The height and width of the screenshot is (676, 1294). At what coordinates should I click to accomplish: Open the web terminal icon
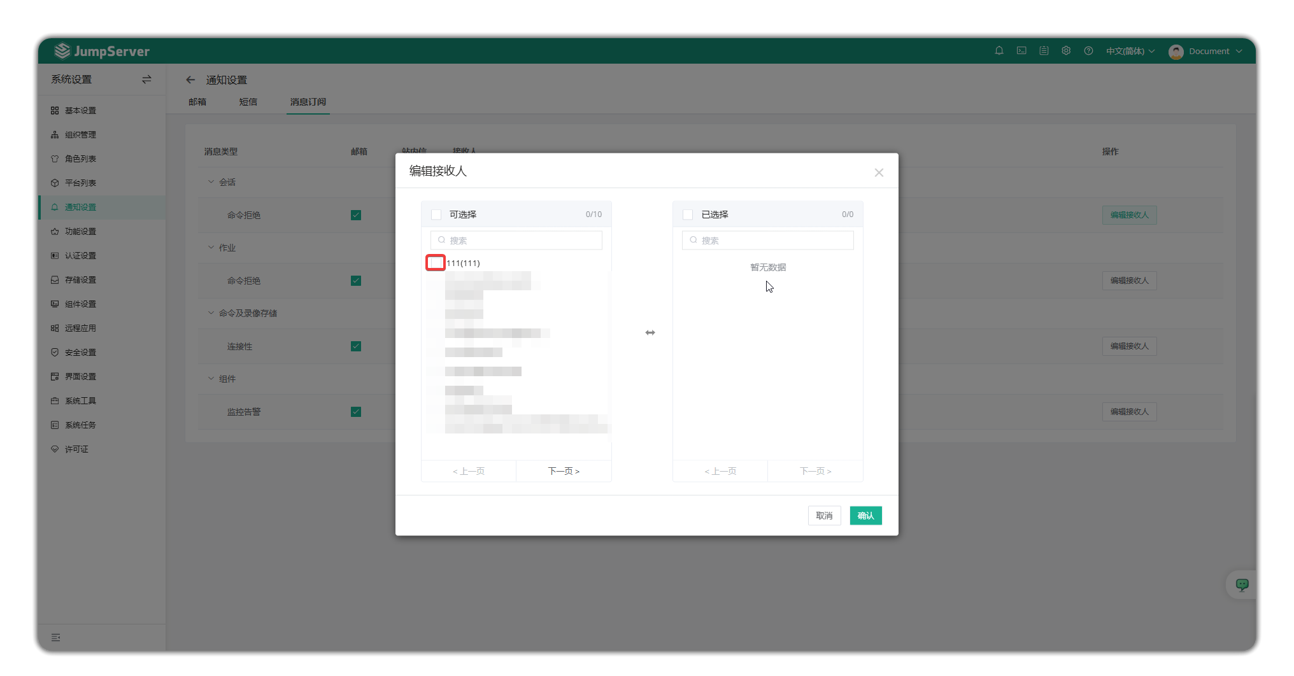coord(1021,51)
